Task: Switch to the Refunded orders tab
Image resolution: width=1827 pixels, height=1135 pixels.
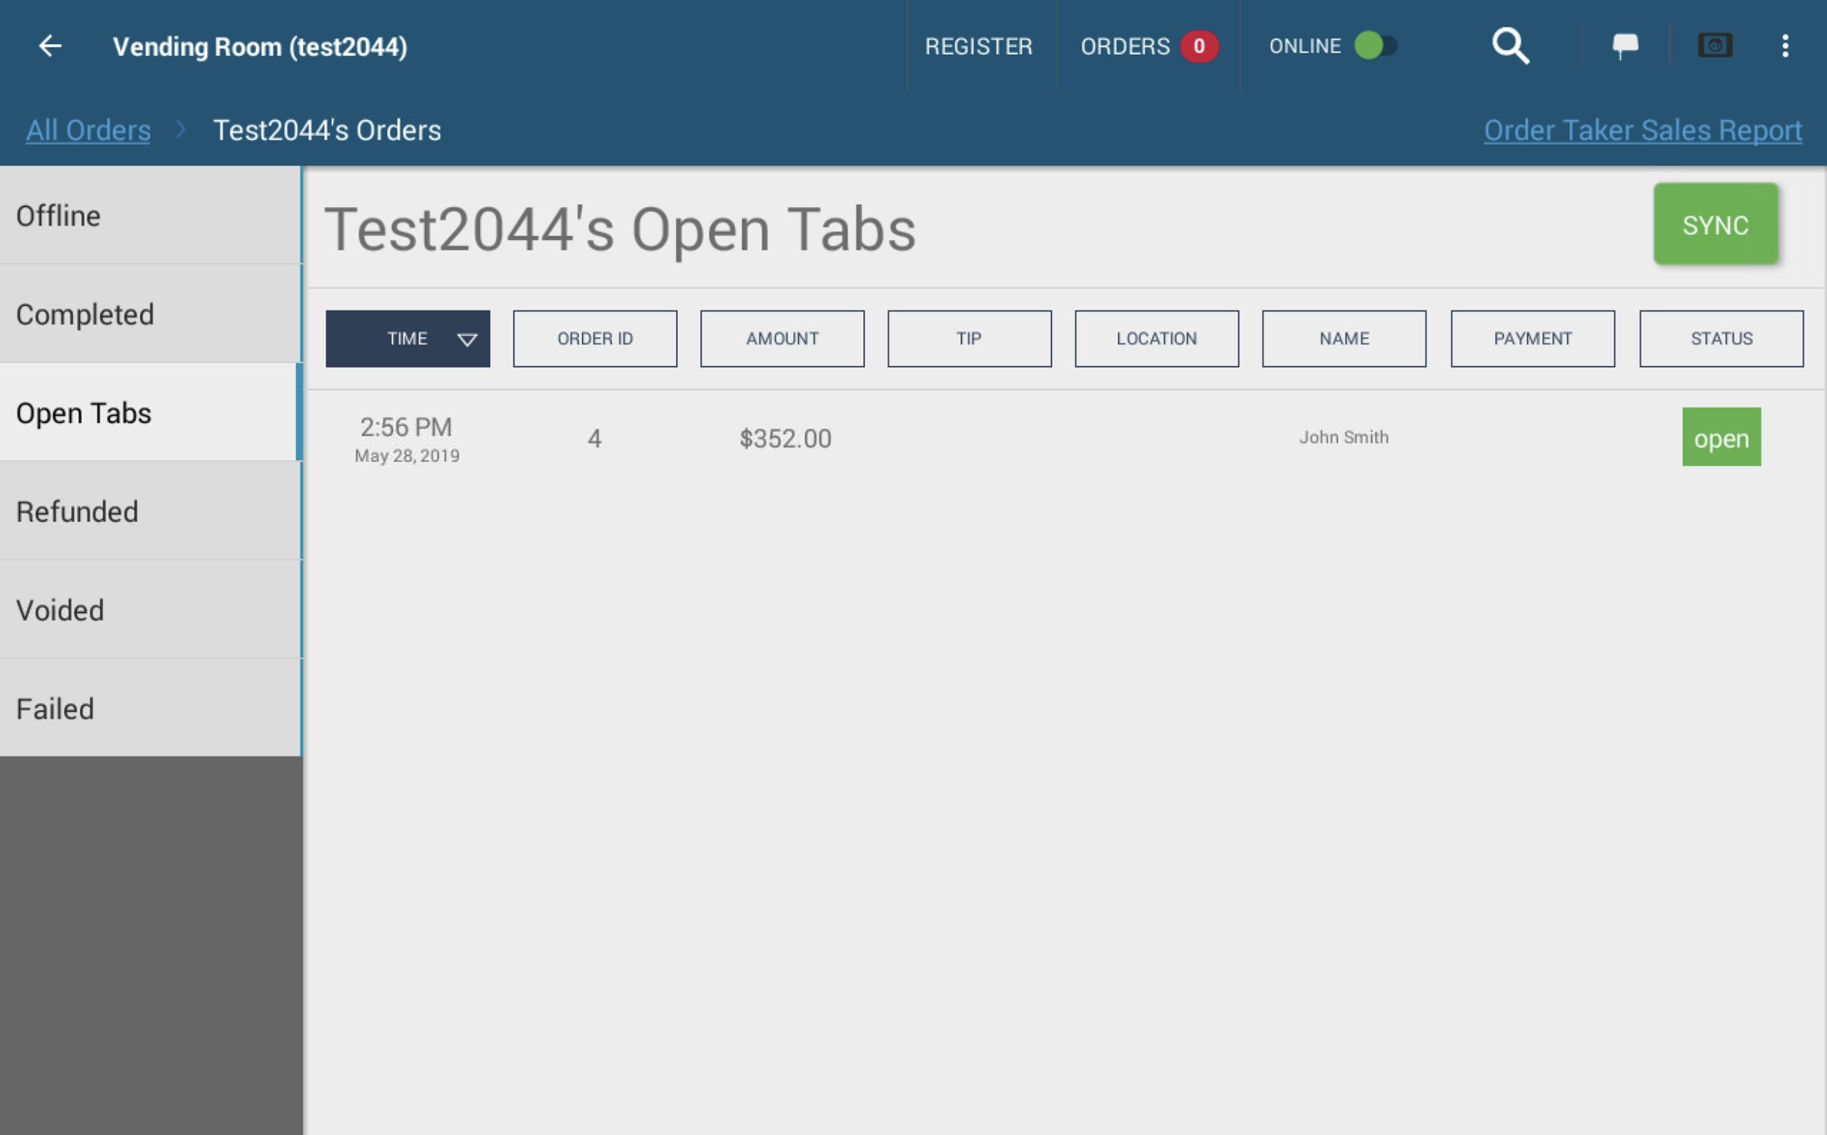Action: 150,511
